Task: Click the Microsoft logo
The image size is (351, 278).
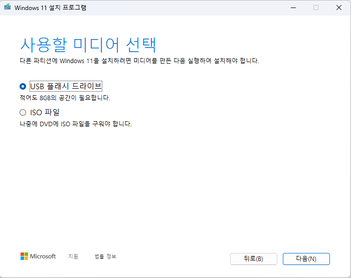Action: coord(38,256)
